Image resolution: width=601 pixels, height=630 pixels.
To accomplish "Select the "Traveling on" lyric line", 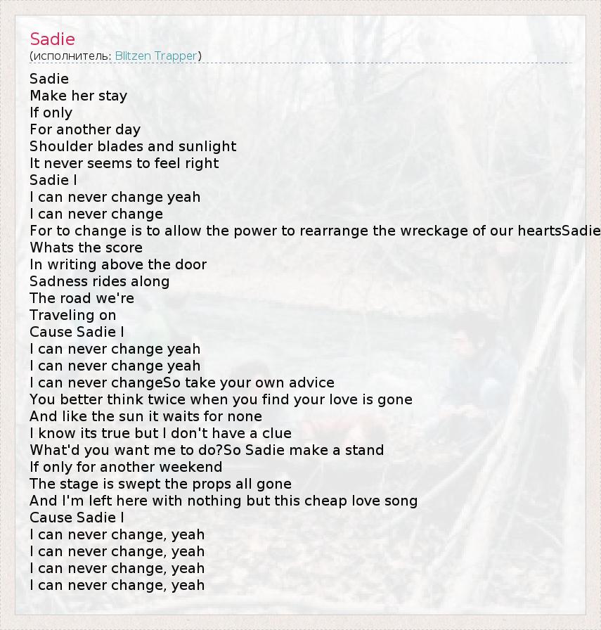I will [x=73, y=315].
